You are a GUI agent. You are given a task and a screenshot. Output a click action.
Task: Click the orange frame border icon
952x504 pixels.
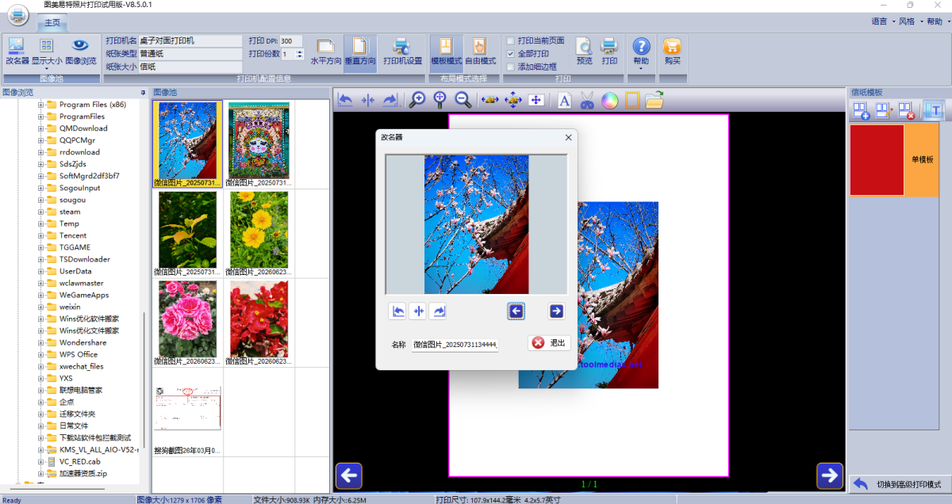632,100
